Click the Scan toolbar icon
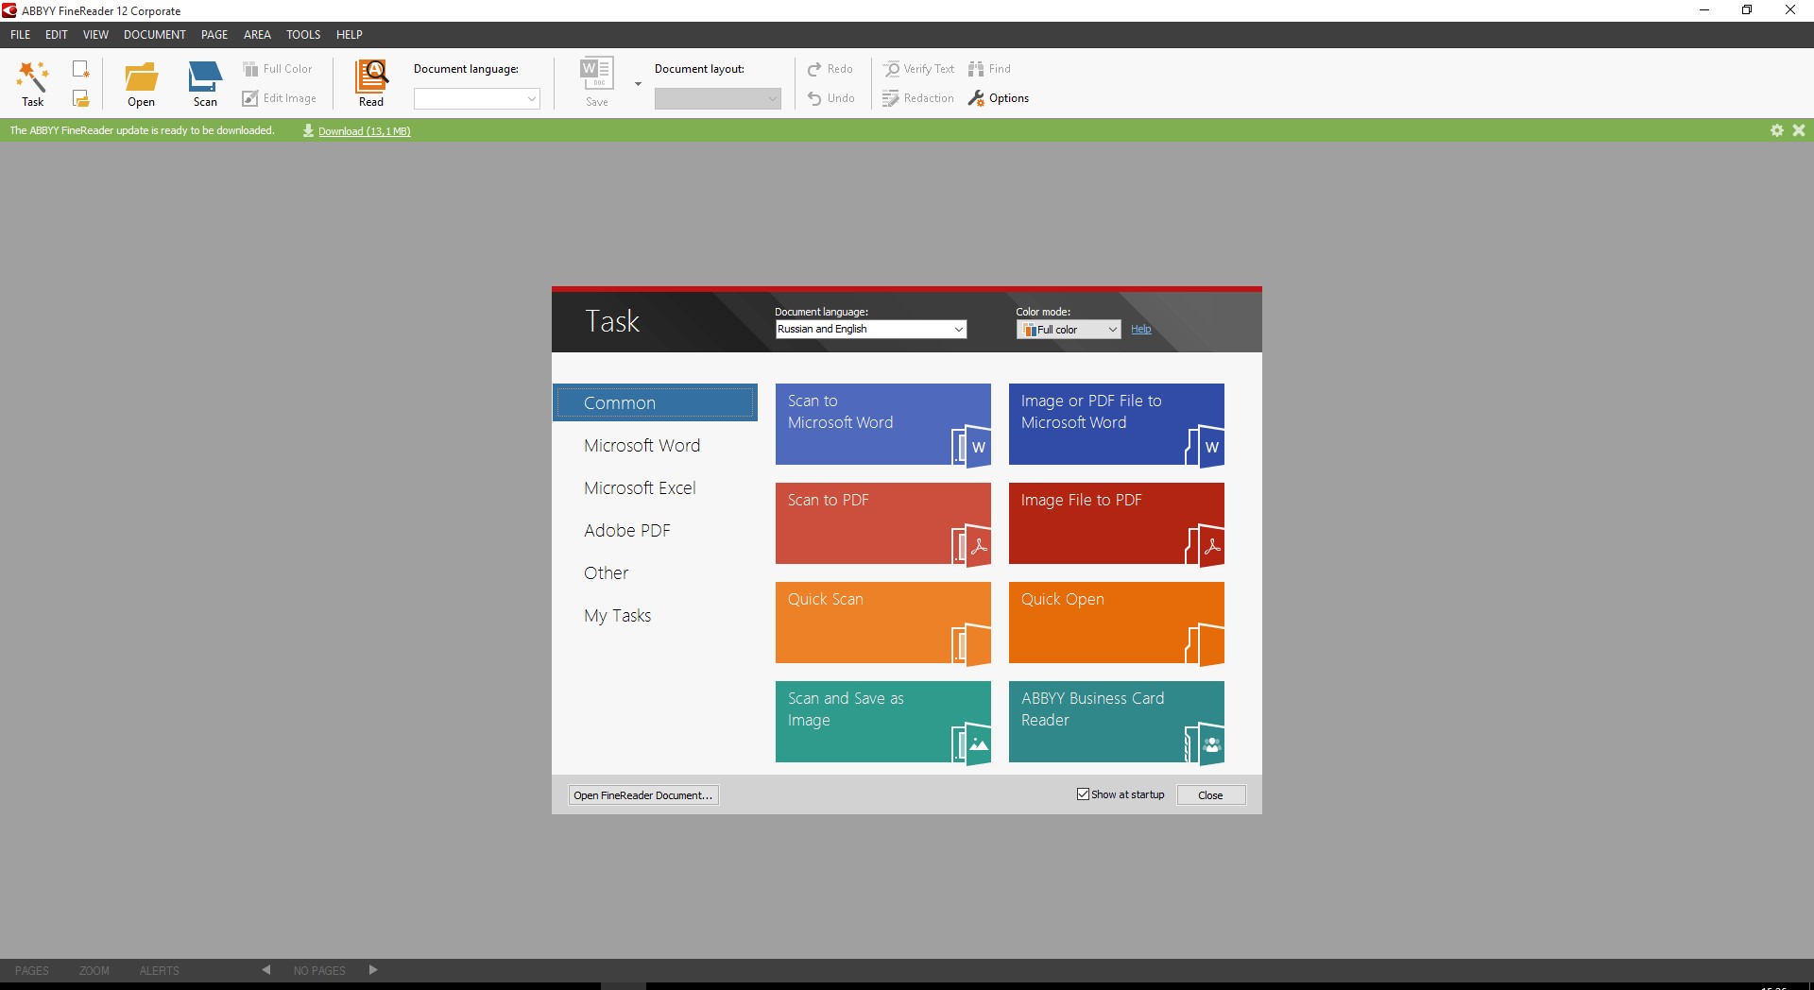 [x=205, y=77]
